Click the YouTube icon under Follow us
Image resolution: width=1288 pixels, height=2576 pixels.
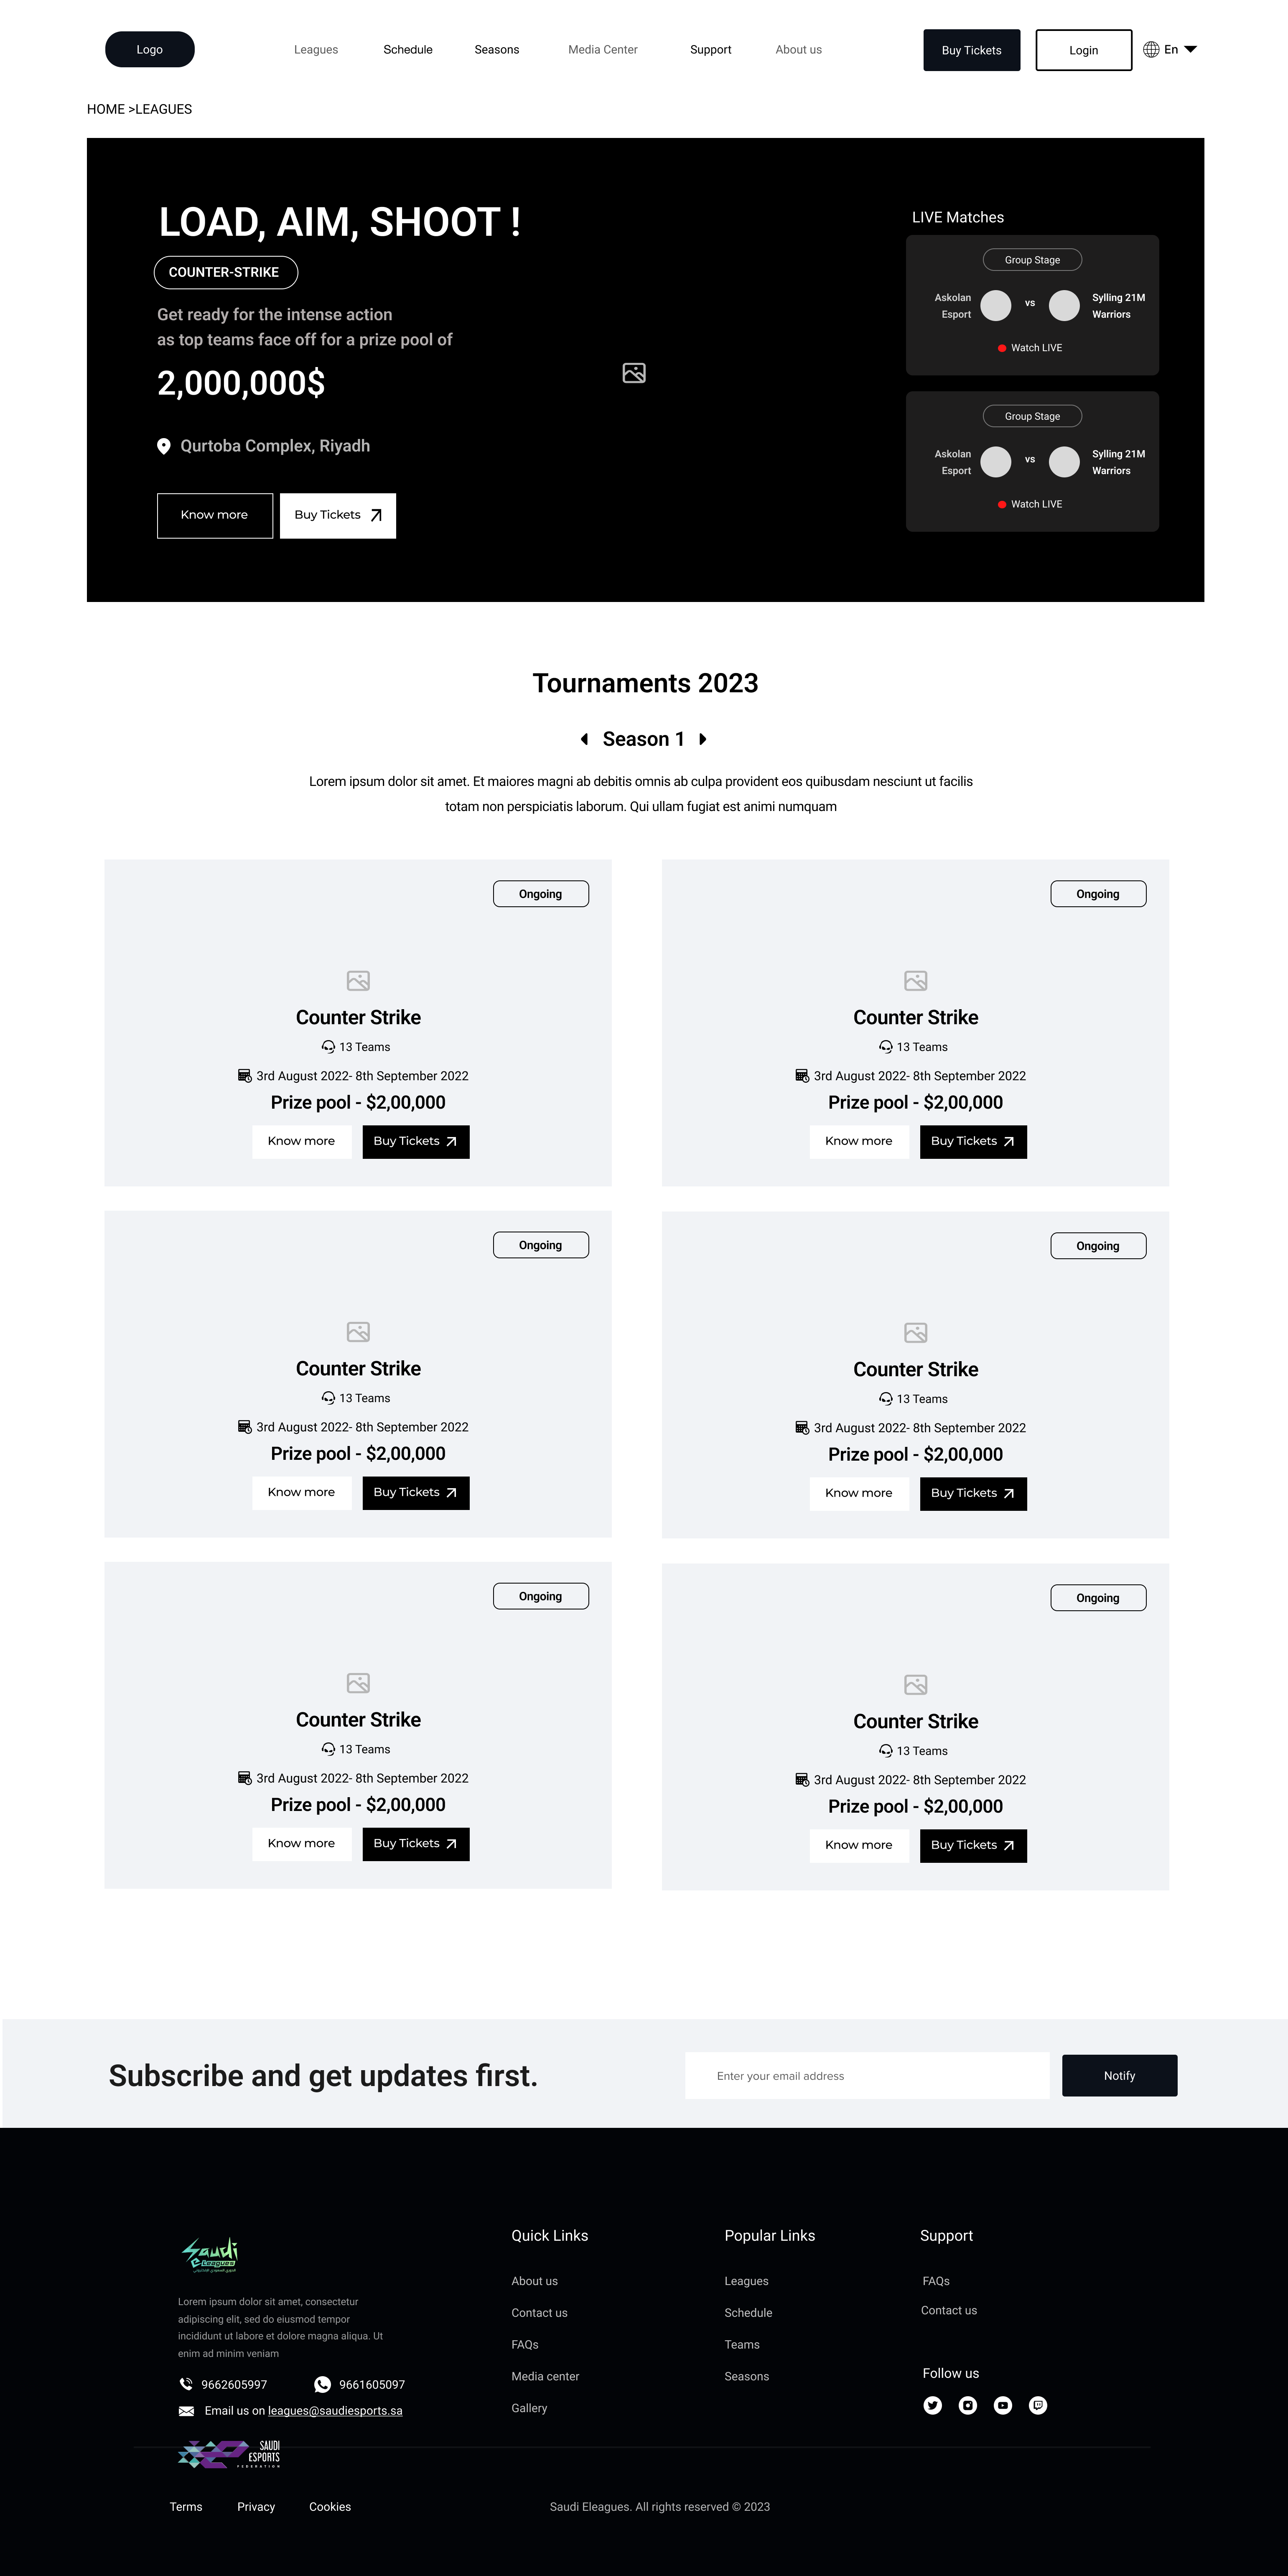click(1003, 2405)
